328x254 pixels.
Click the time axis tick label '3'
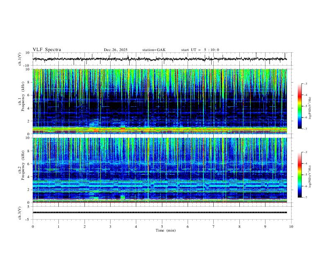(x=110, y=227)
